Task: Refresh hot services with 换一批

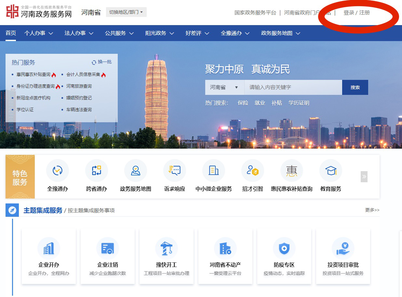Action: [102, 62]
